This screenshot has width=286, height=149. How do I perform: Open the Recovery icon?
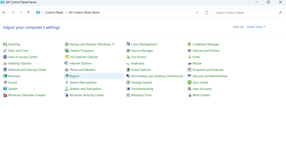click(x=5, y=76)
